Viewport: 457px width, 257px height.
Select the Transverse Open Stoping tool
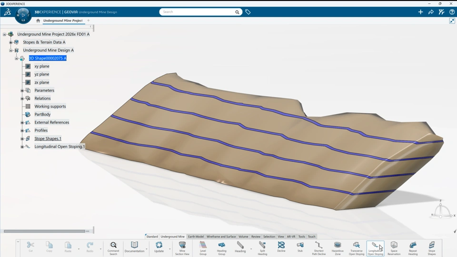[357, 248]
